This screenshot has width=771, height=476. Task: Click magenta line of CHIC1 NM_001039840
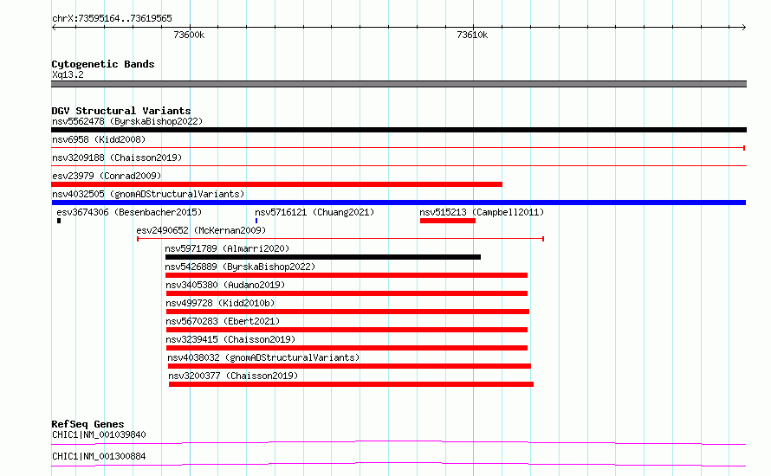click(x=398, y=442)
